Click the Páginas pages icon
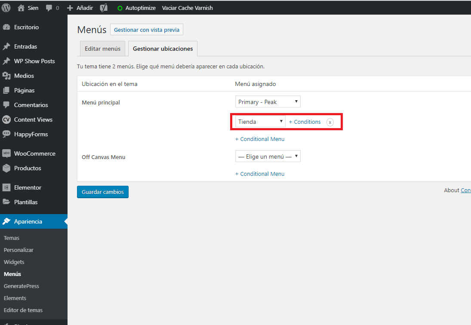Viewport: 471px width, 325px height. (6, 90)
